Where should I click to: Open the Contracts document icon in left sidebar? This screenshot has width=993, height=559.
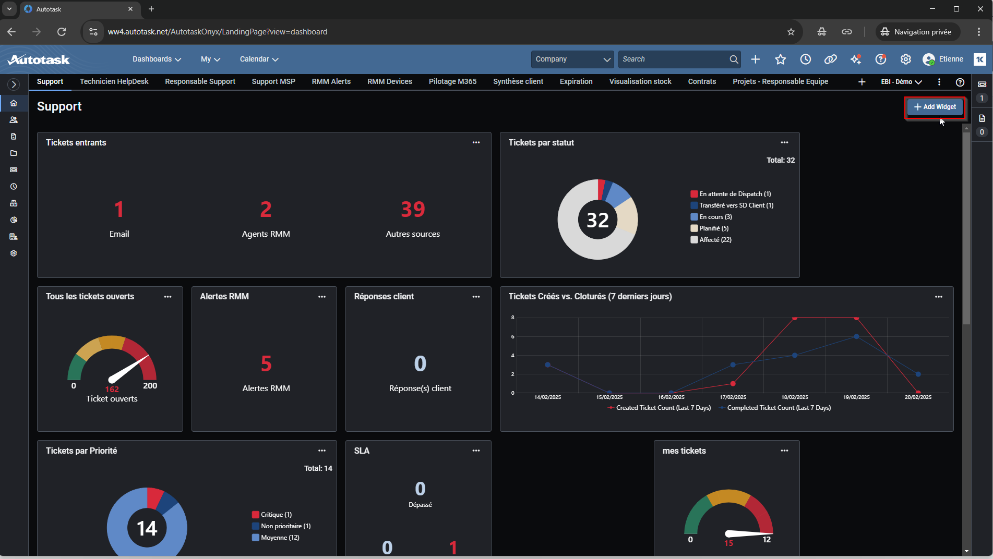[x=14, y=137]
